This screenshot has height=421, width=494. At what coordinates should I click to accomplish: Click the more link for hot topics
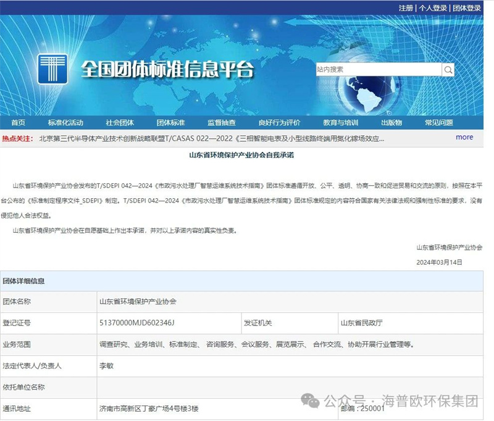click(464, 137)
